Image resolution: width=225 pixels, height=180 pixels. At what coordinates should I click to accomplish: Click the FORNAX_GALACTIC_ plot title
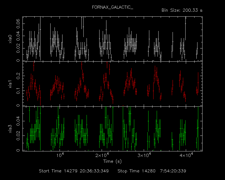pyautogui.click(x=112, y=7)
